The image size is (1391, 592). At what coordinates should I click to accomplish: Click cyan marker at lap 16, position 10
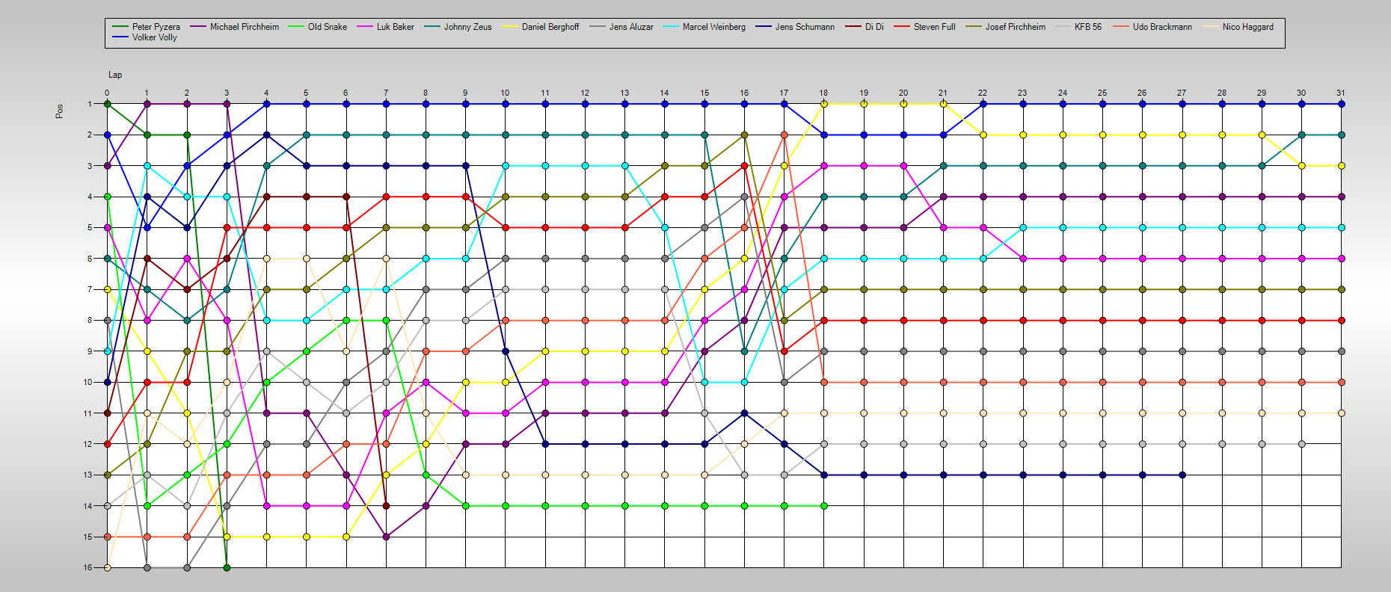coord(744,382)
